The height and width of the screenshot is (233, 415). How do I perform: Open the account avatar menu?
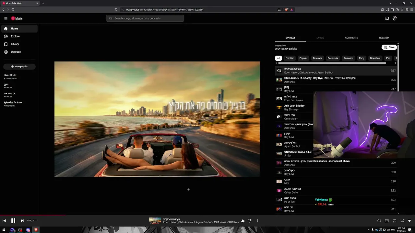click(395, 18)
